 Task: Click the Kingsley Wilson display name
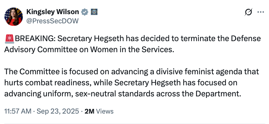(x=53, y=12)
